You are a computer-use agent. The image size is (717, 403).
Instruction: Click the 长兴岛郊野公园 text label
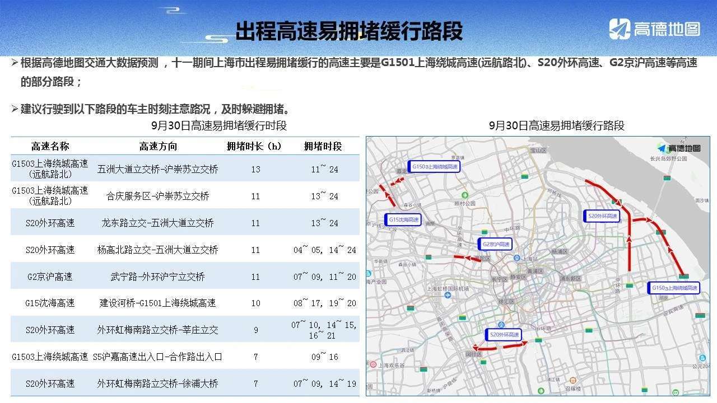668,158
